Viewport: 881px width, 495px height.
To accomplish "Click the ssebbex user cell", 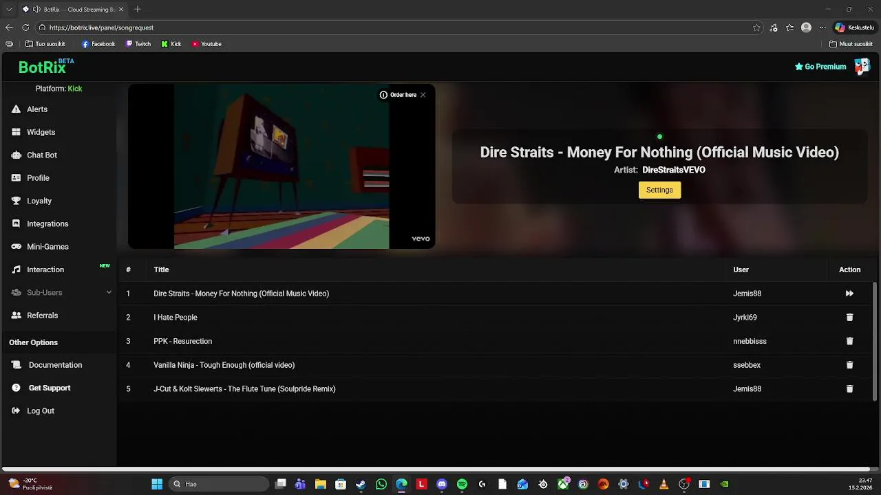I will (x=747, y=365).
